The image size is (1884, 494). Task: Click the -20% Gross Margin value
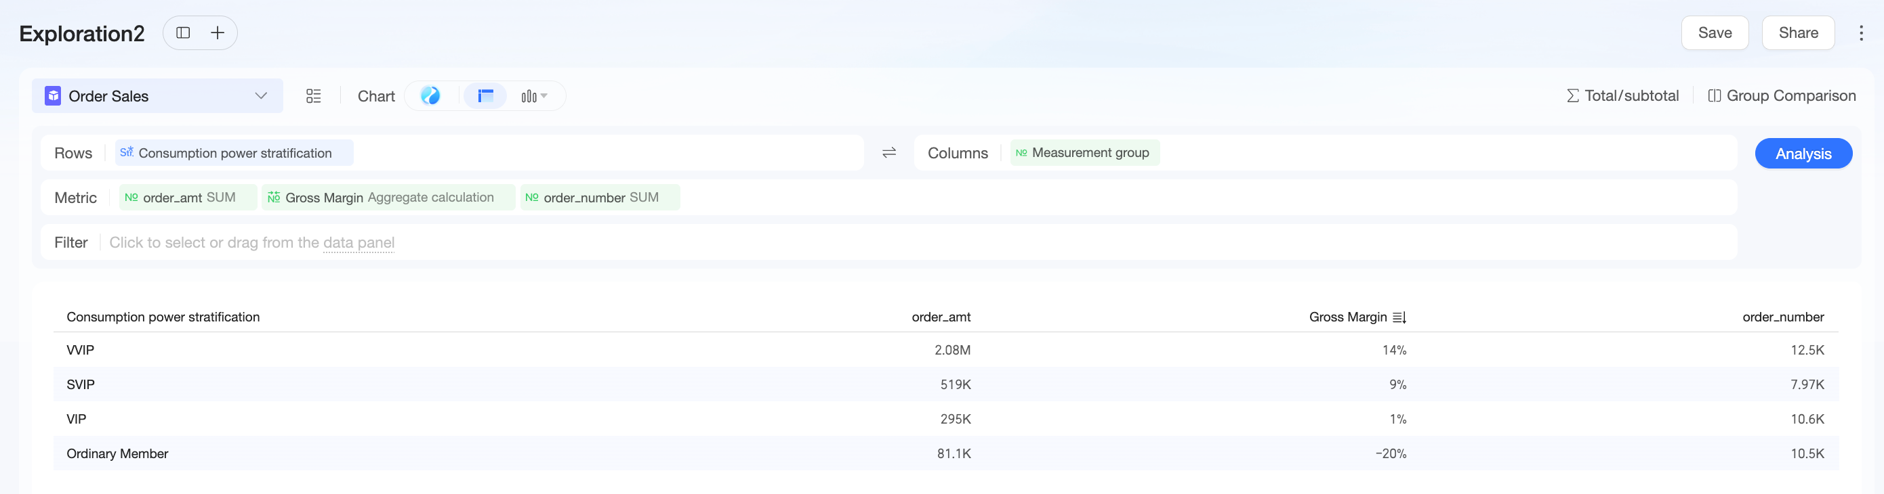1391,454
